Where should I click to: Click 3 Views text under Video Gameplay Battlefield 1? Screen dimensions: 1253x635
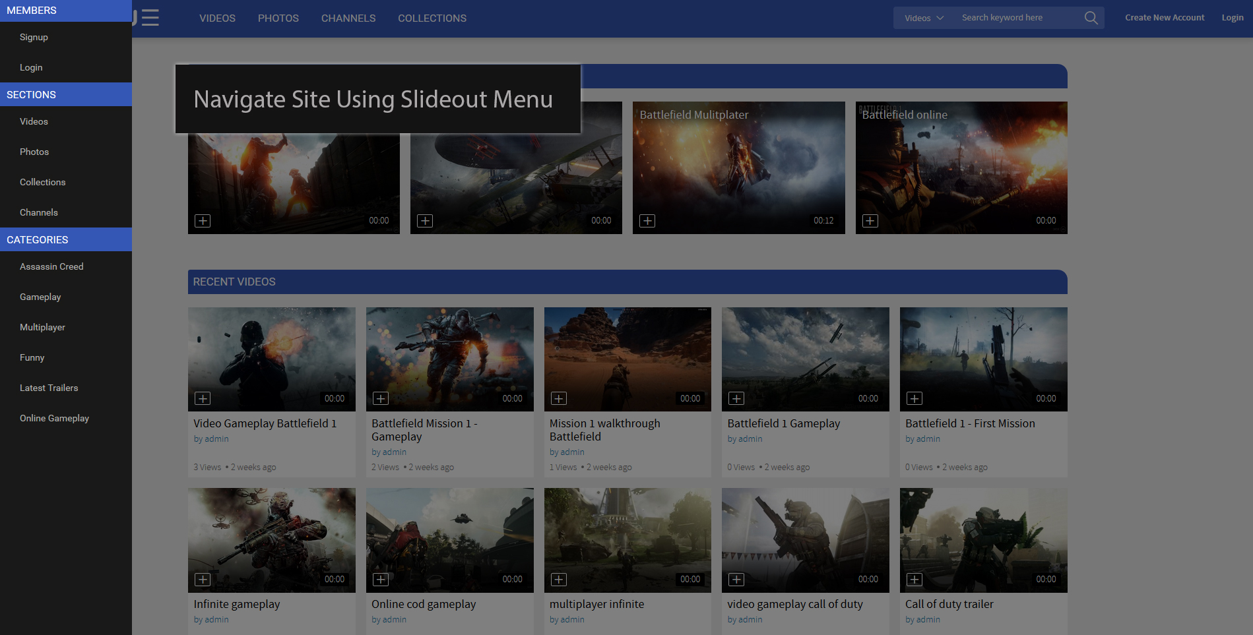pos(207,468)
